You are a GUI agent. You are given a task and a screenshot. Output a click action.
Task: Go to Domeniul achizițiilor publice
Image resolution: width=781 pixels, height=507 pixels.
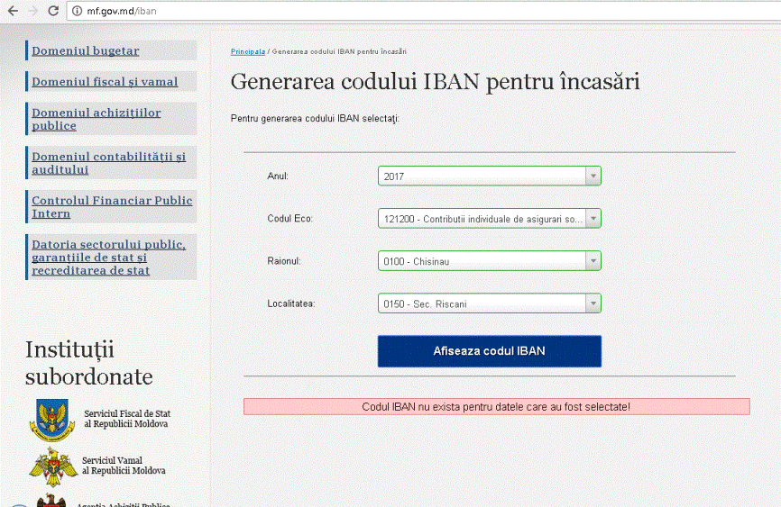pos(96,119)
